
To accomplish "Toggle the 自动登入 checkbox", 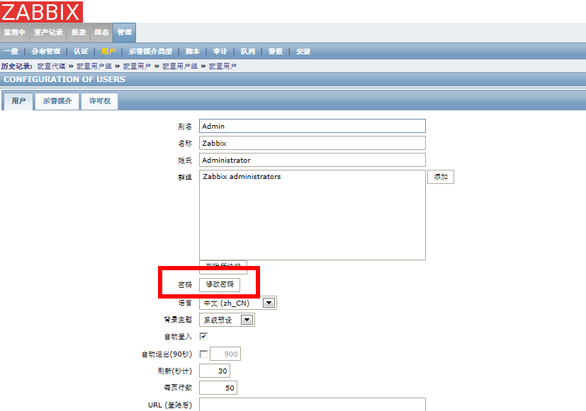I will tap(203, 337).
